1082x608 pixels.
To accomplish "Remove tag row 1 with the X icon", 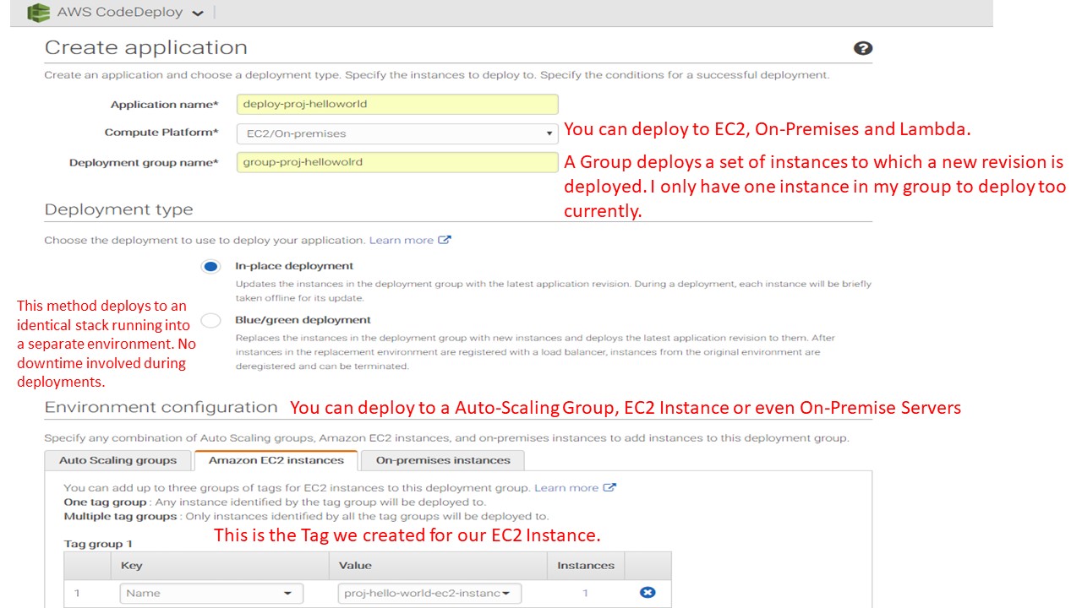I will (x=648, y=593).
